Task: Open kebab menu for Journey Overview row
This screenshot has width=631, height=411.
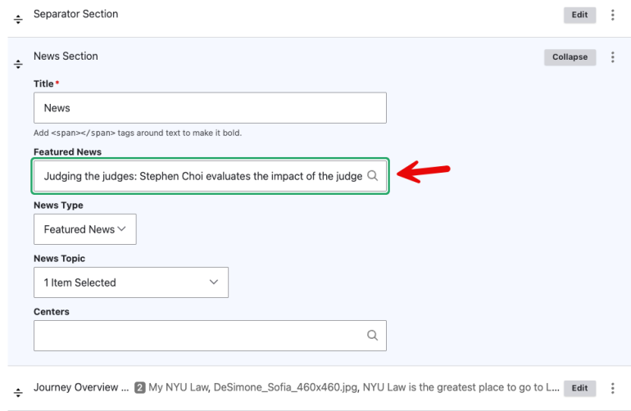Action: point(612,388)
